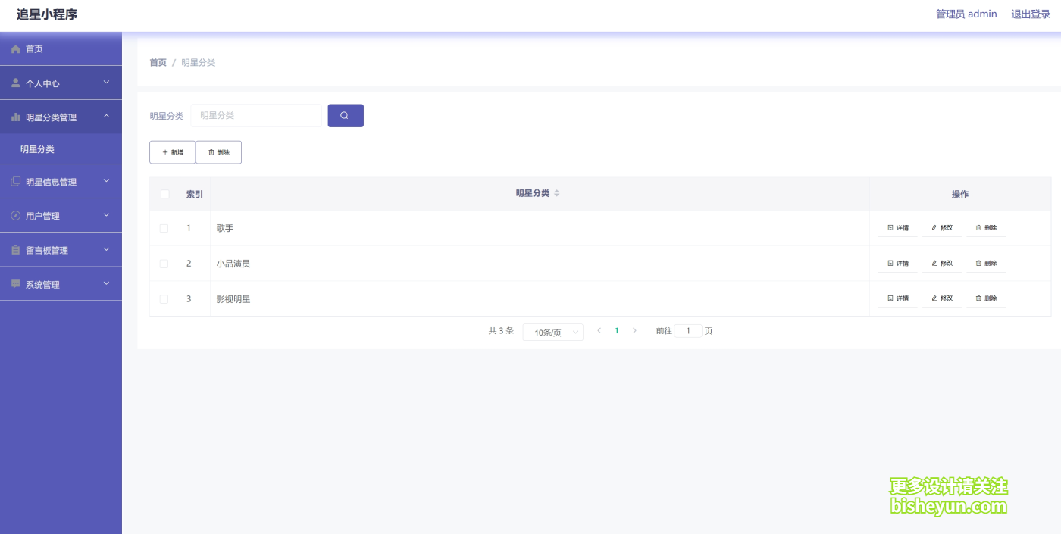The width and height of the screenshot is (1061, 534).
Task: Click the user icon beside 个人中心
Action: [x=16, y=83]
